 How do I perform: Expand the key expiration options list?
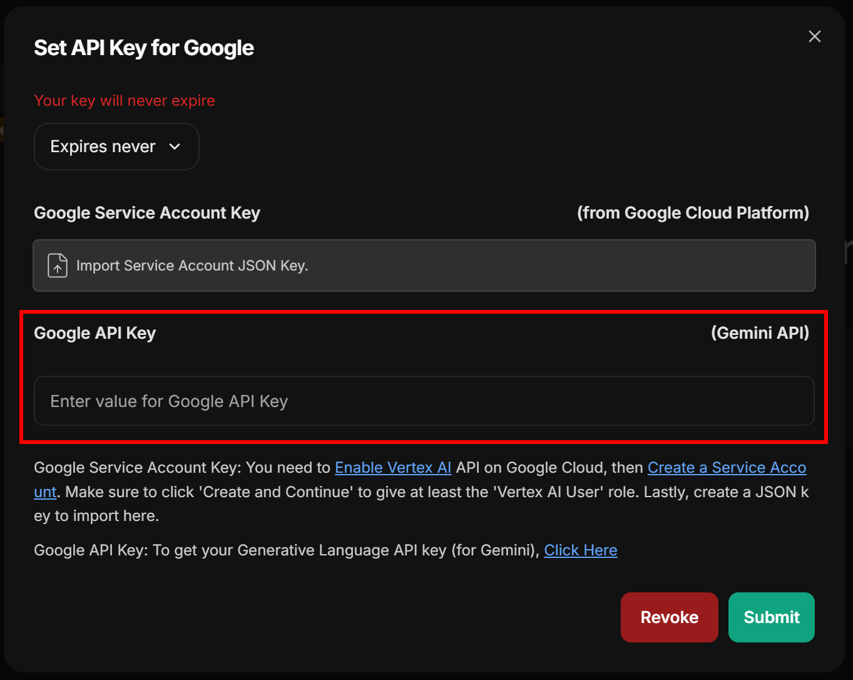tap(116, 147)
